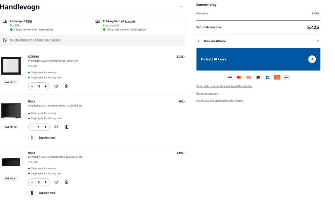This screenshot has width=335, height=203.
Task: Click article number 904.773.71
Action: pyautogui.click(x=11, y=82)
